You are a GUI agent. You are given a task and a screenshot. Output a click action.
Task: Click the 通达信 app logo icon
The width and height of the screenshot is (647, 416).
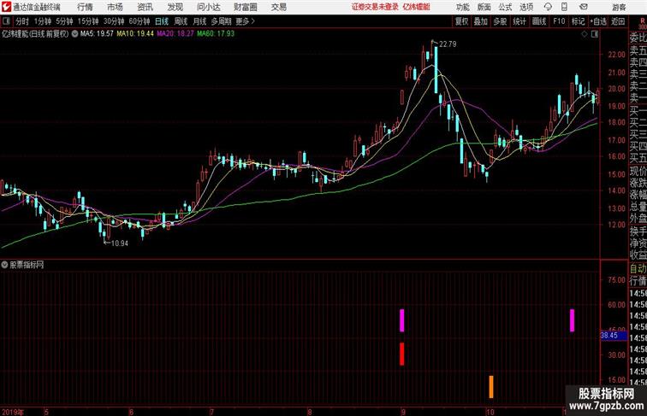(6, 7)
